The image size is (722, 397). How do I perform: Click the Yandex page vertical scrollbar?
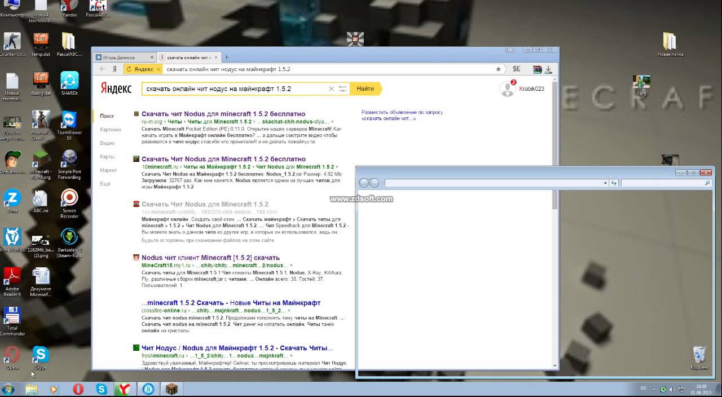point(554,143)
